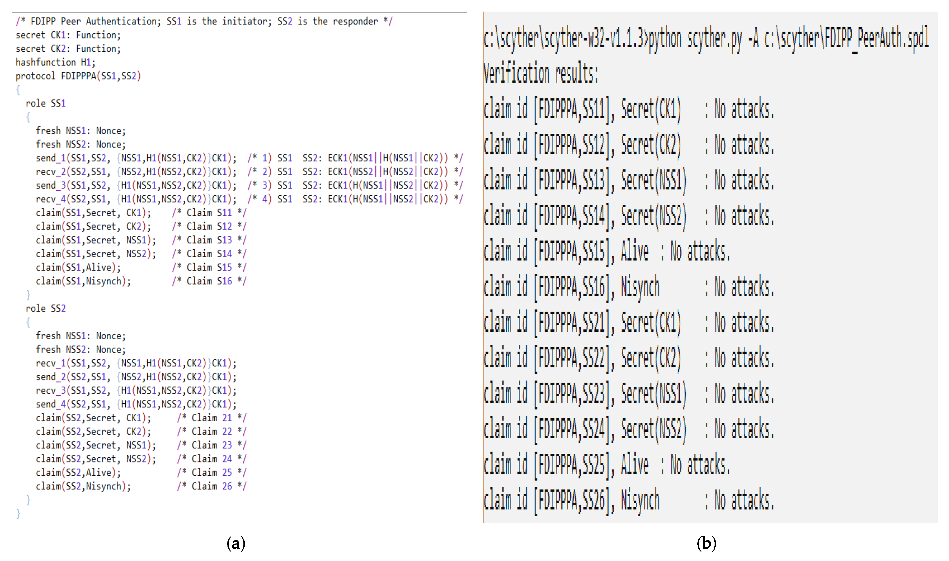Click the 'role SS1' heading line
Image resolution: width=949 pixels, height=561 pixels.
(45, 103)
